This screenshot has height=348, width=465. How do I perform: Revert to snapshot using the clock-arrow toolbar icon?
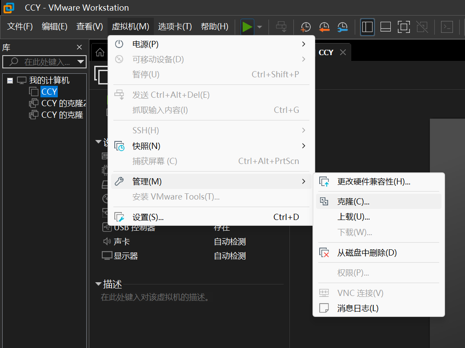pyautogui.click(x=324, y=27)
